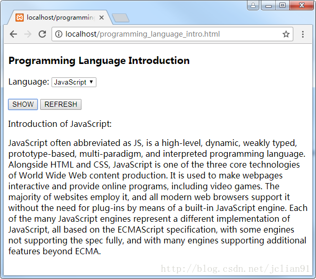Viewport: 316px width, 279px height.
Task: Click the 'Language:' label
Action: pos(29,82)
